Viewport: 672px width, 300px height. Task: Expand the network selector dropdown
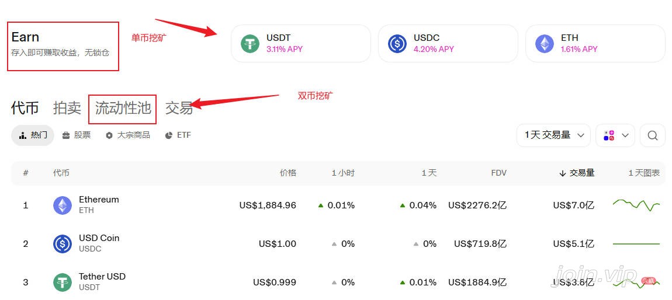tap(616, 135)
